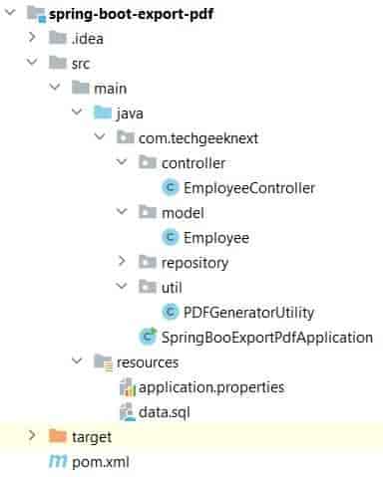Click the Maven pom.xml icon
This screenshot has height=477, width=383.
coord(58,462)
